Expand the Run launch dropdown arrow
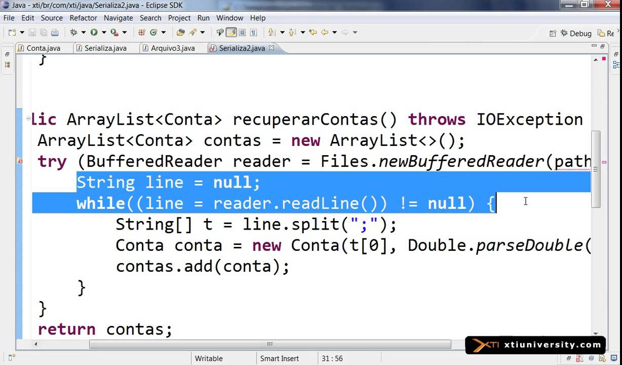The image size is (622, 365). tap(103, 32)
